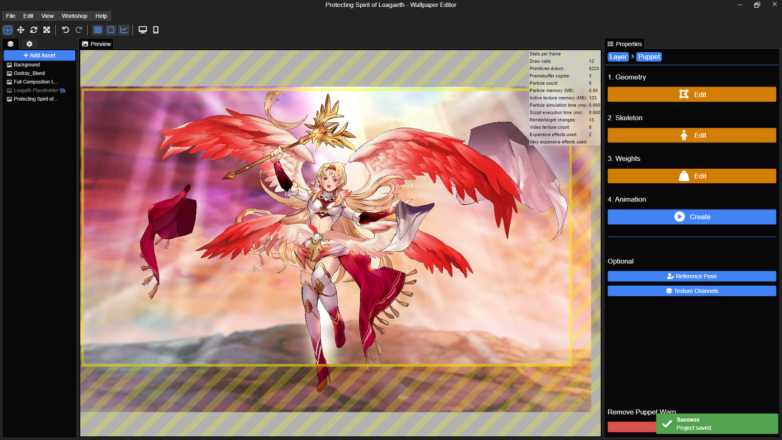Dismiss the Project saved success notification

coord(717,424)
